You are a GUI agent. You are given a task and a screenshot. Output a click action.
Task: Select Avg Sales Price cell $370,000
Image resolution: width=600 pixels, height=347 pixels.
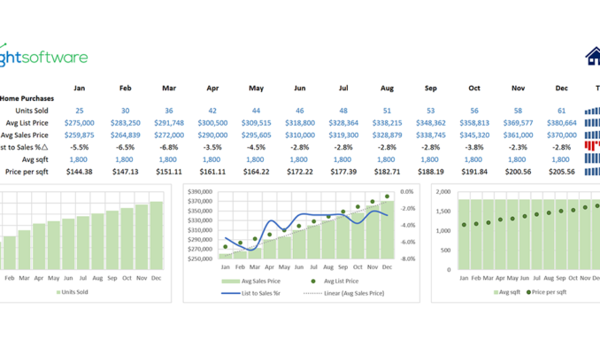[x=561, y=135]
